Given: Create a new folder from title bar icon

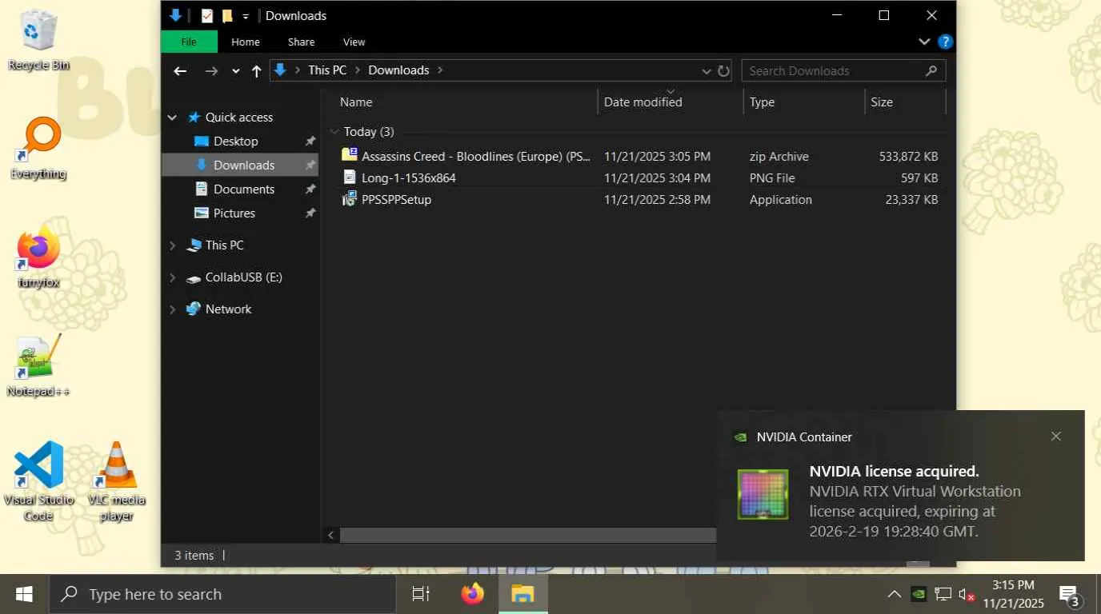Looking at the screenshot, I should 227,15.
